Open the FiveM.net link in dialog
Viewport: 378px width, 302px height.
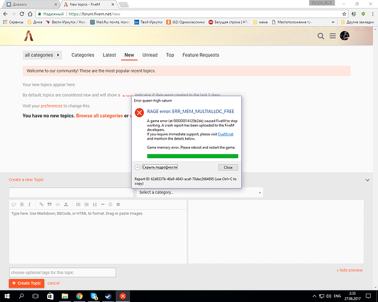pyautogui.click(x=226, y=134)
